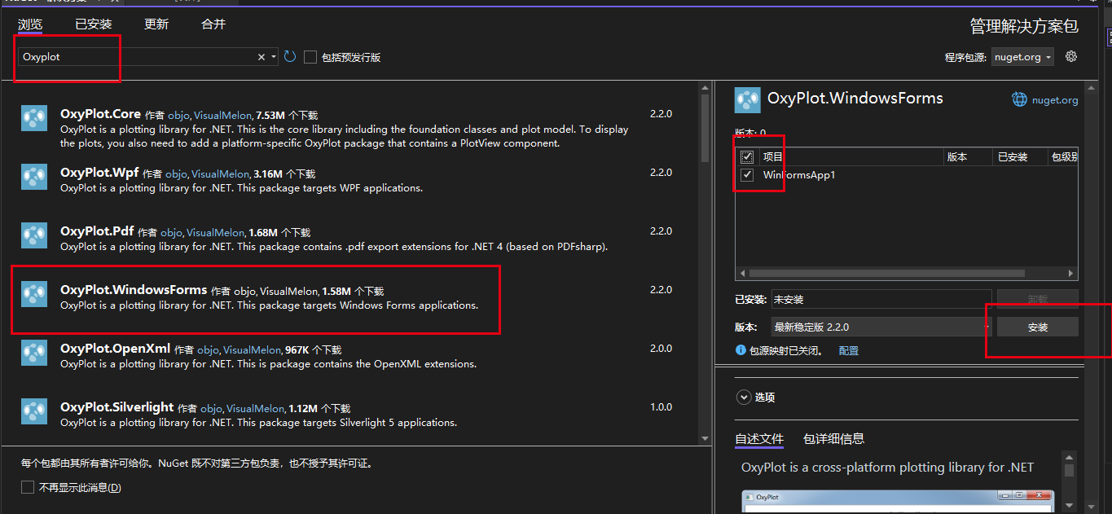
Task: Switch to the 已安装 tab
Action: point(94,24)
